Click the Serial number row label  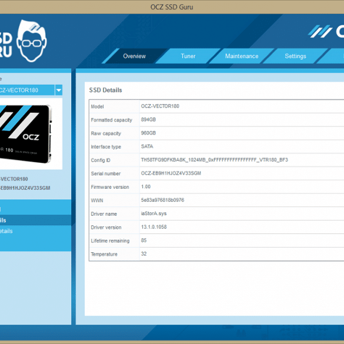[x=105, y=173]
